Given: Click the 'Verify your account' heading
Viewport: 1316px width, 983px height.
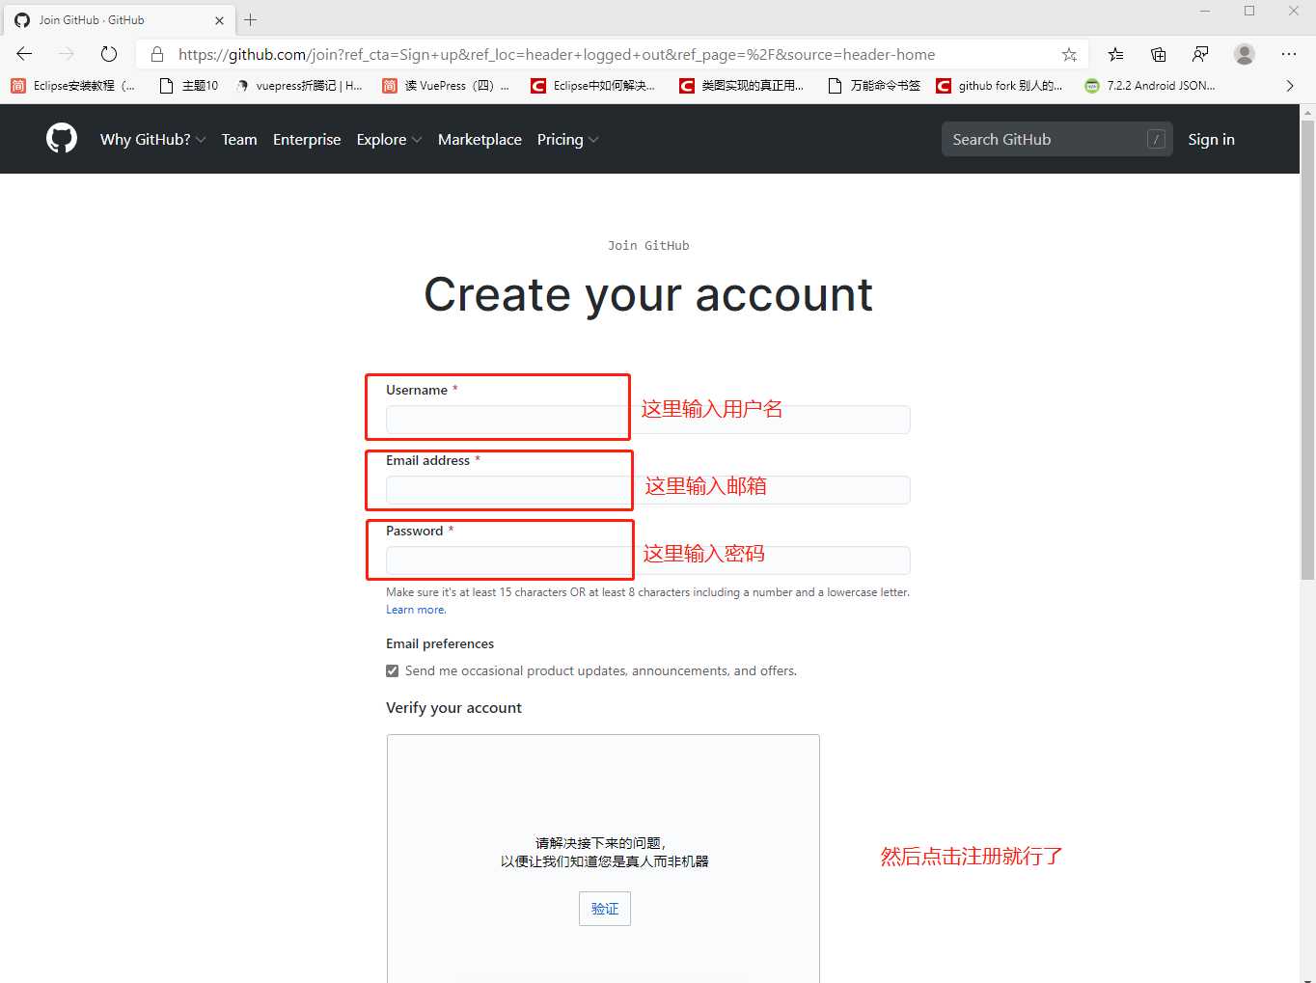Looking at the screenshot, I should pos(453,708).
